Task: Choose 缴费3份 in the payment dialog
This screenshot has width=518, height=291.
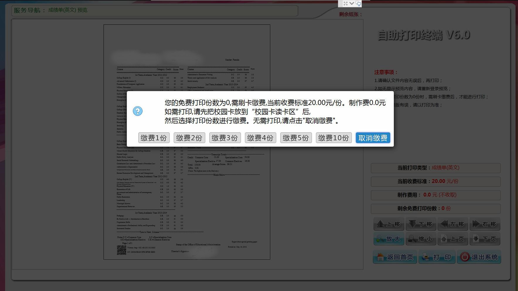Action: [225, 138]
